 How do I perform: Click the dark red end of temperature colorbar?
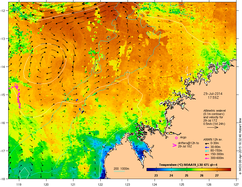click(229, 170)
